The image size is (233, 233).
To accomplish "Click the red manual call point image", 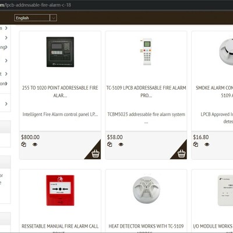I will point(60,190).
